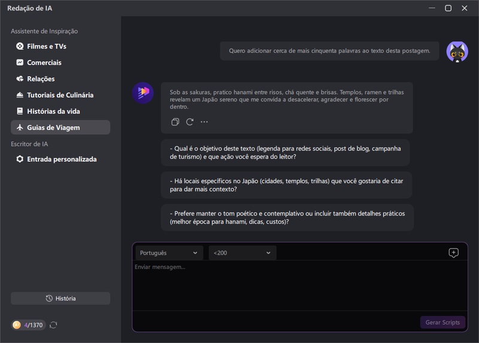Open the Português language dropdown
479x343 pixels.
(169, 253)
